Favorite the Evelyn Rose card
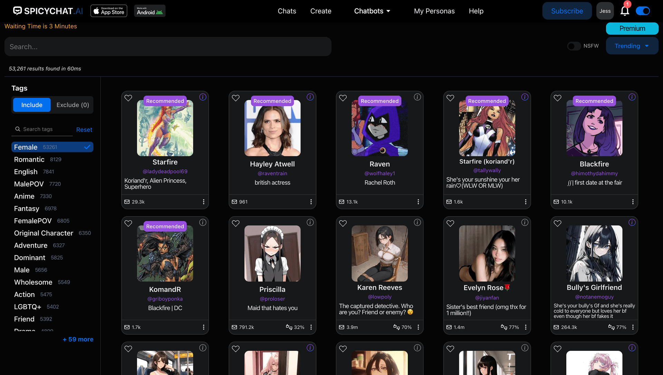The height and width of the screenshot is (375, 663). tap(450, 223)
